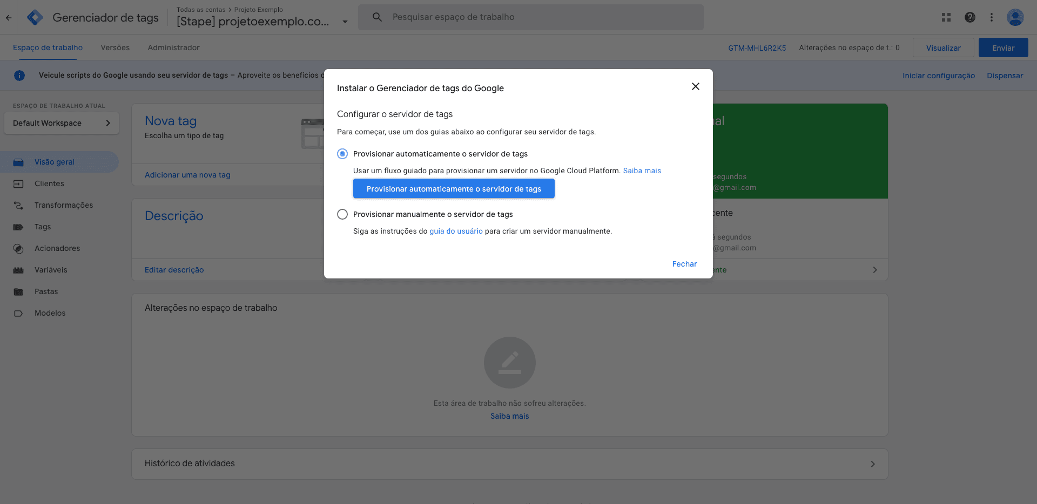Screen dimensions: 1037x504
Task: Close the install dialog with the X
Action: (x=696, y=86)
